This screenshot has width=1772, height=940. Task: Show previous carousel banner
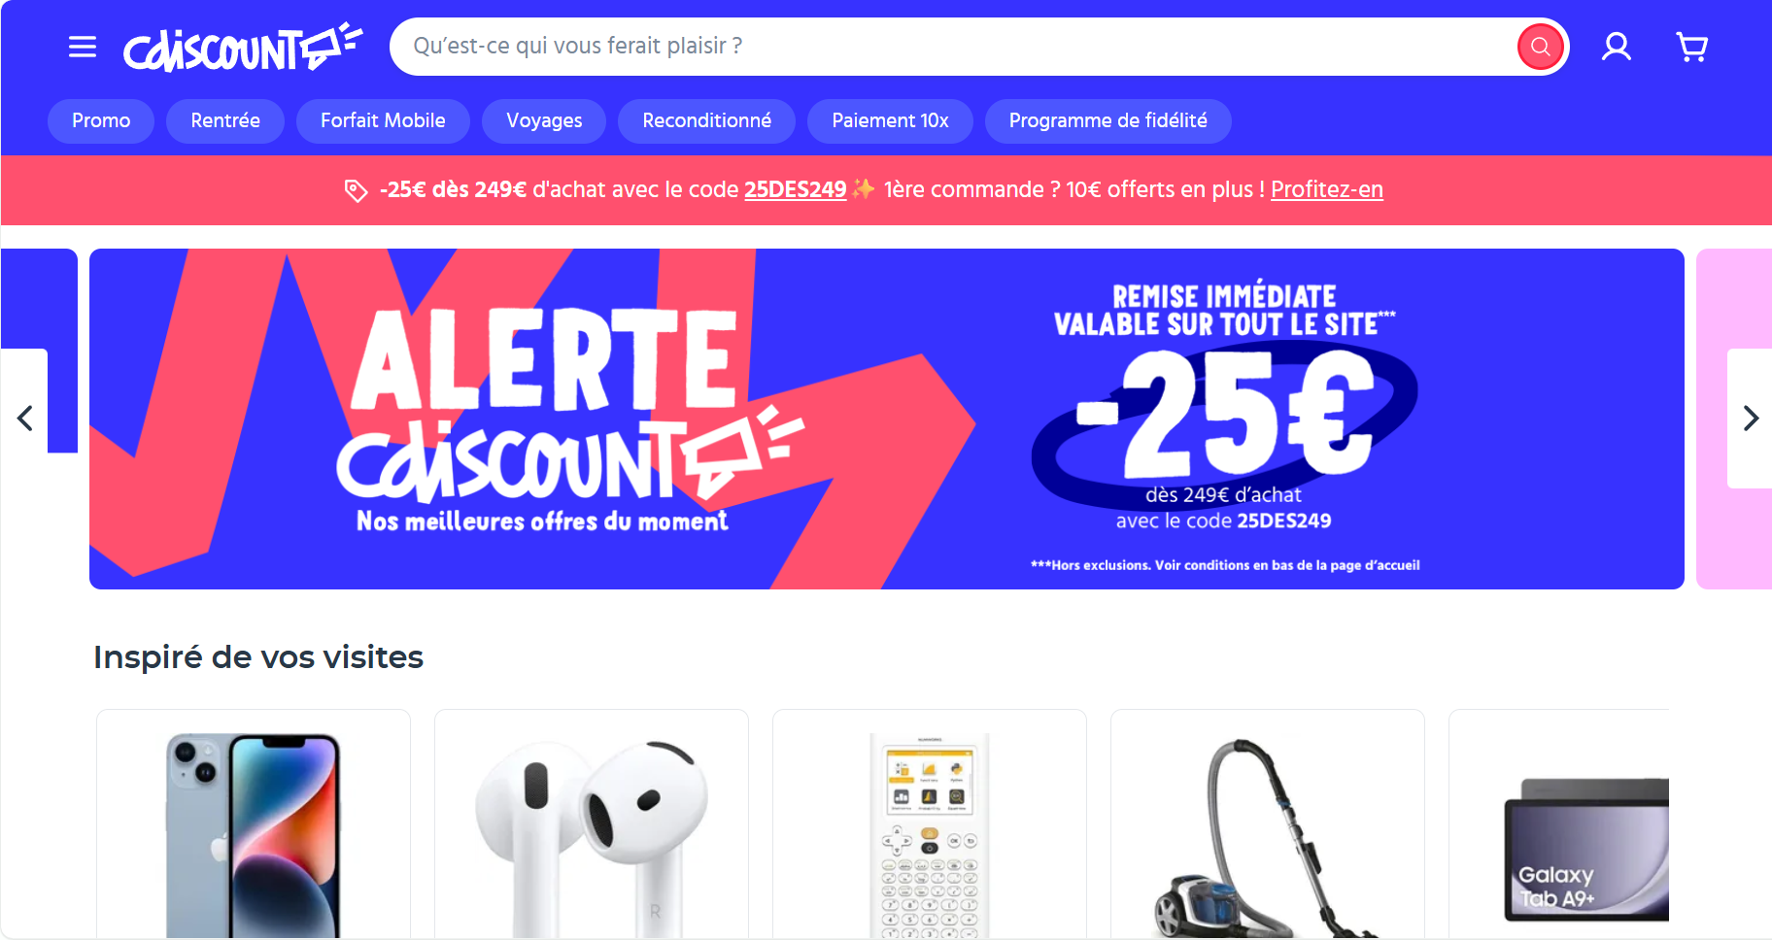click(24, 419)
